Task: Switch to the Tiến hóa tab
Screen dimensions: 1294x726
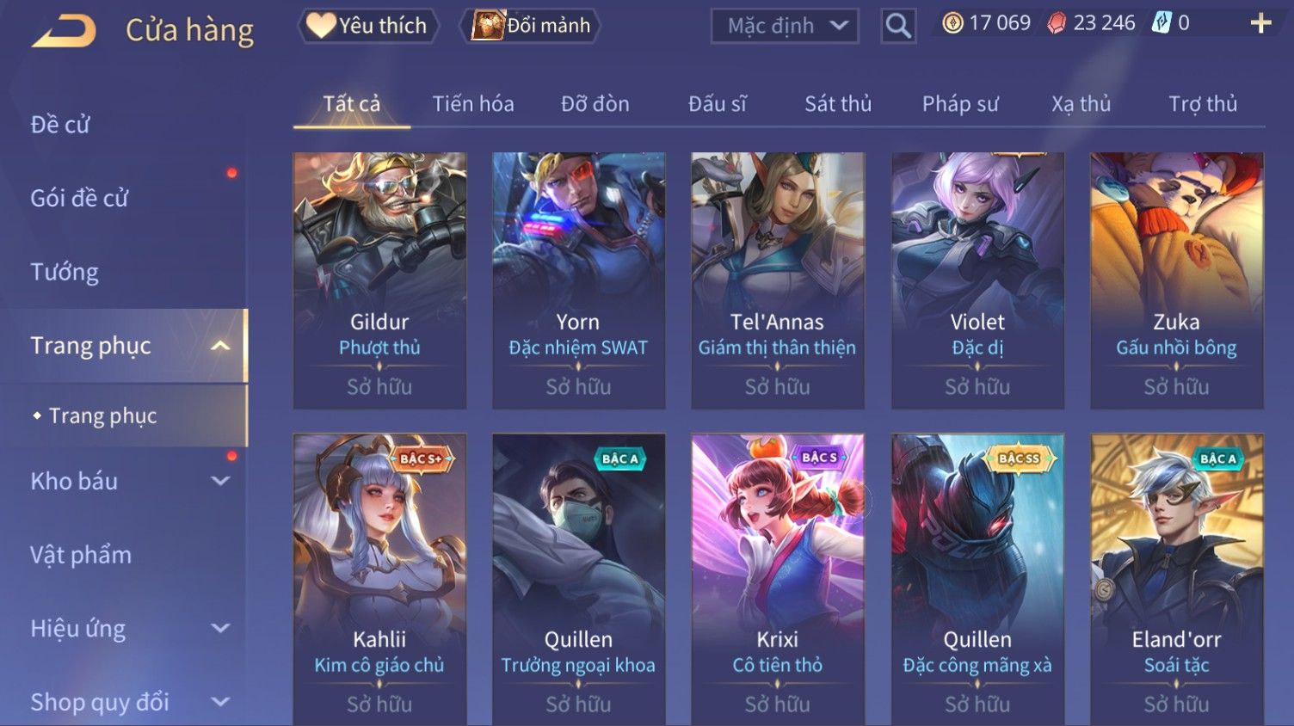Action: 473,104
